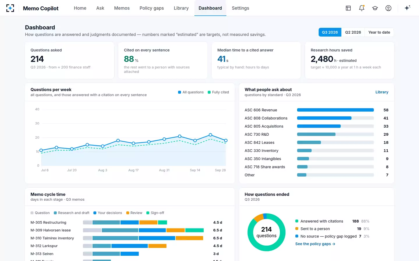This screenshot has height=261, width=419.
Task: Click the ASC 842 Leases row label
Action: point(260,143)
